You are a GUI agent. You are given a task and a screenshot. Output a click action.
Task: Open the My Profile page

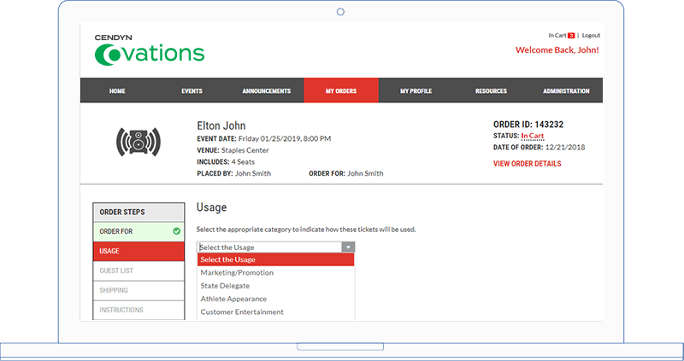(416, 91)
